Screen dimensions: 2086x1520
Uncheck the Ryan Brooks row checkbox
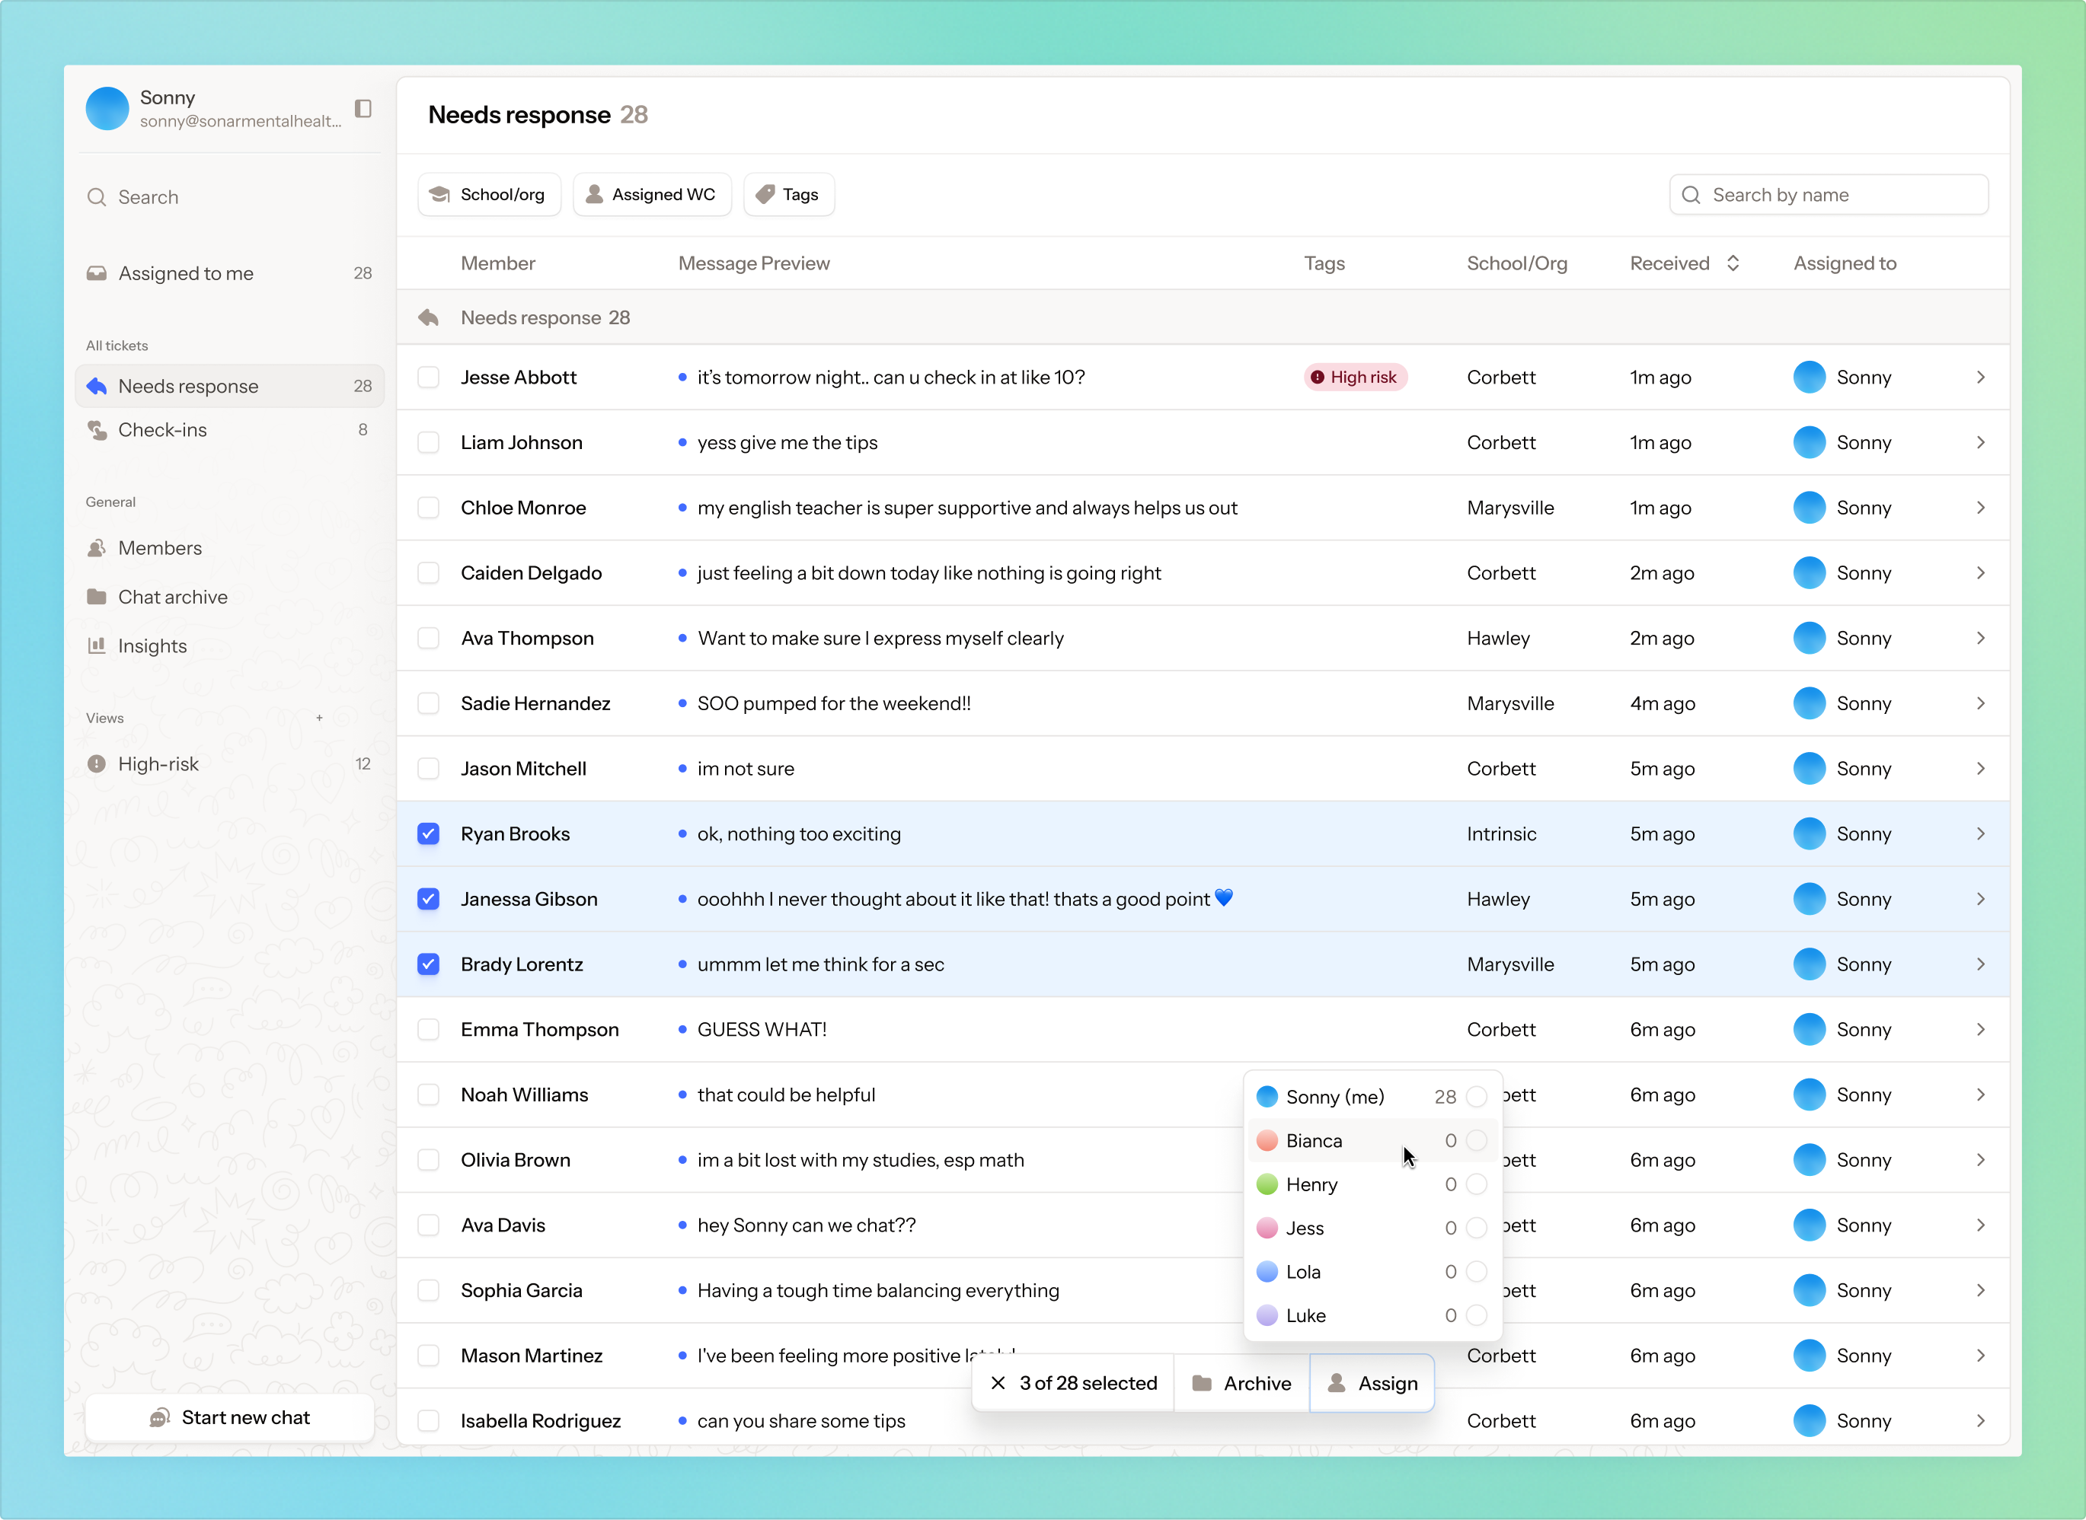coord(428,833)
